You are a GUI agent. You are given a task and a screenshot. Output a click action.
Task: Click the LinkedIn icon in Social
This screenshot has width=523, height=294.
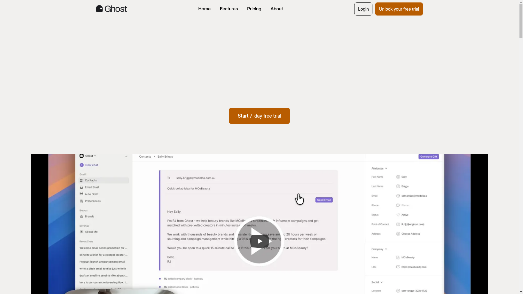(398, 291)
